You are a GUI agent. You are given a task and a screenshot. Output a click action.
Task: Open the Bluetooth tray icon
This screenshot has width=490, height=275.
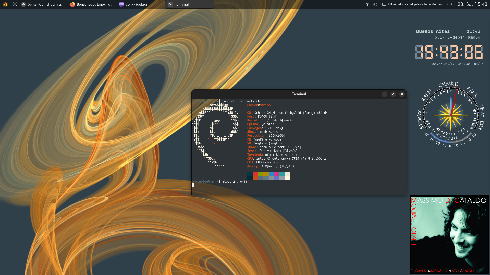coord(367,4)
